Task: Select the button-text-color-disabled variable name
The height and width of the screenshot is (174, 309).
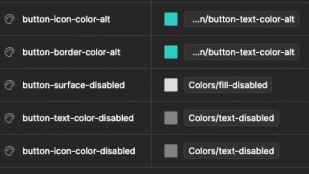Action: [78, 118]
